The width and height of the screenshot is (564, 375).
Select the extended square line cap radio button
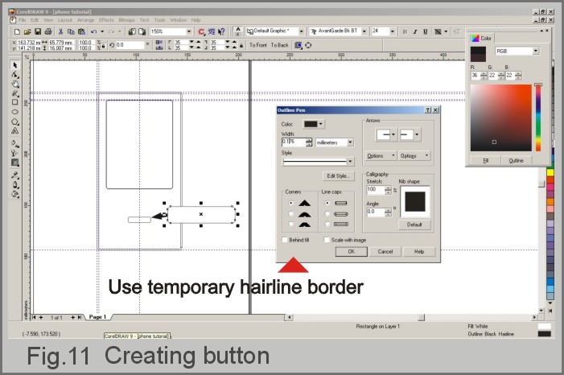327,224
